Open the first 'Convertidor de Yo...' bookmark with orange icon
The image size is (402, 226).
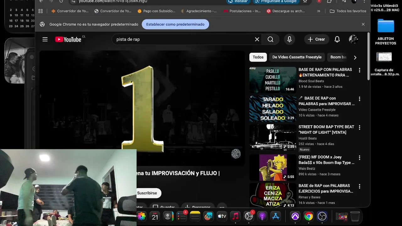coord(70,11)
